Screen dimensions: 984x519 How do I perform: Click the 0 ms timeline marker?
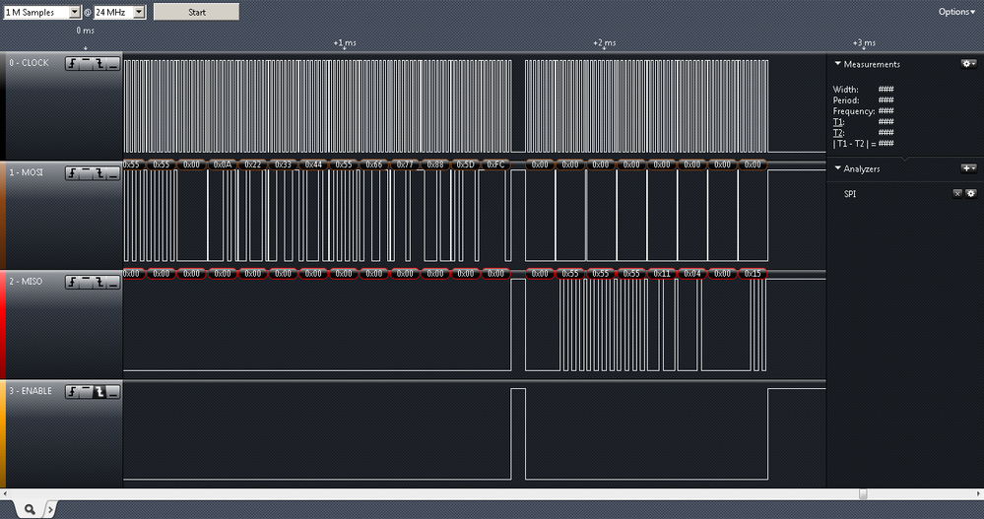click(x=86, y=31)
